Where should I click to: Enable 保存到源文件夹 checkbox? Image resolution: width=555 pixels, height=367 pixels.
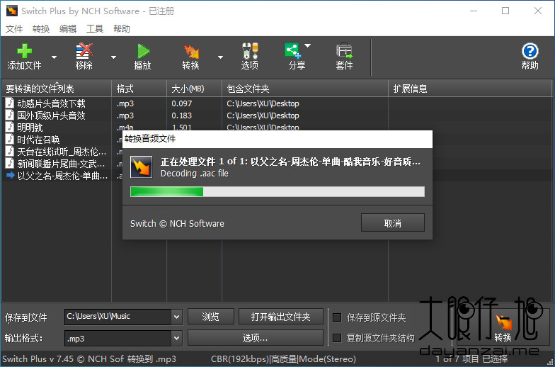click(337, 317)
